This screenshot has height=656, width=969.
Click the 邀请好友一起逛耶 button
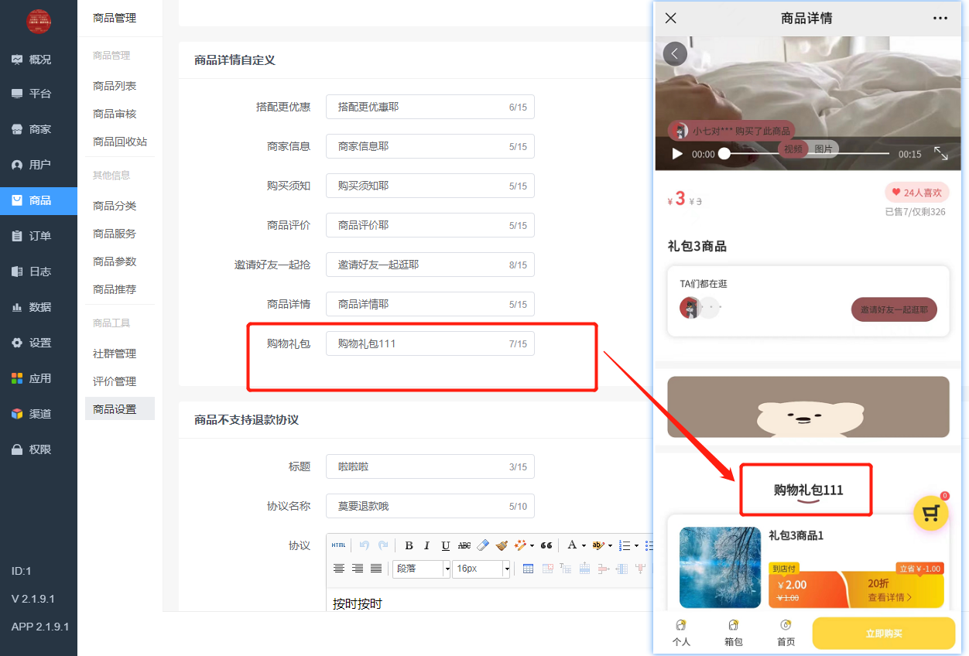click(894, 309)
